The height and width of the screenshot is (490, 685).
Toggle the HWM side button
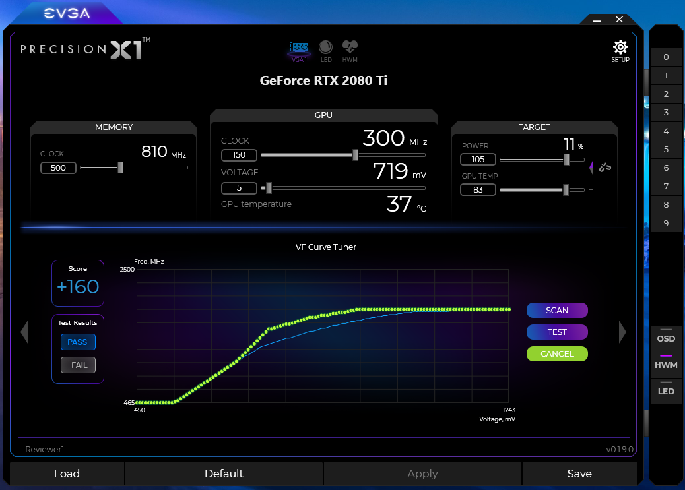pos(666,365)
